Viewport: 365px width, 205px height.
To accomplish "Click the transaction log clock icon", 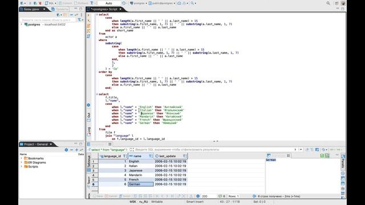I will [124, 3].
